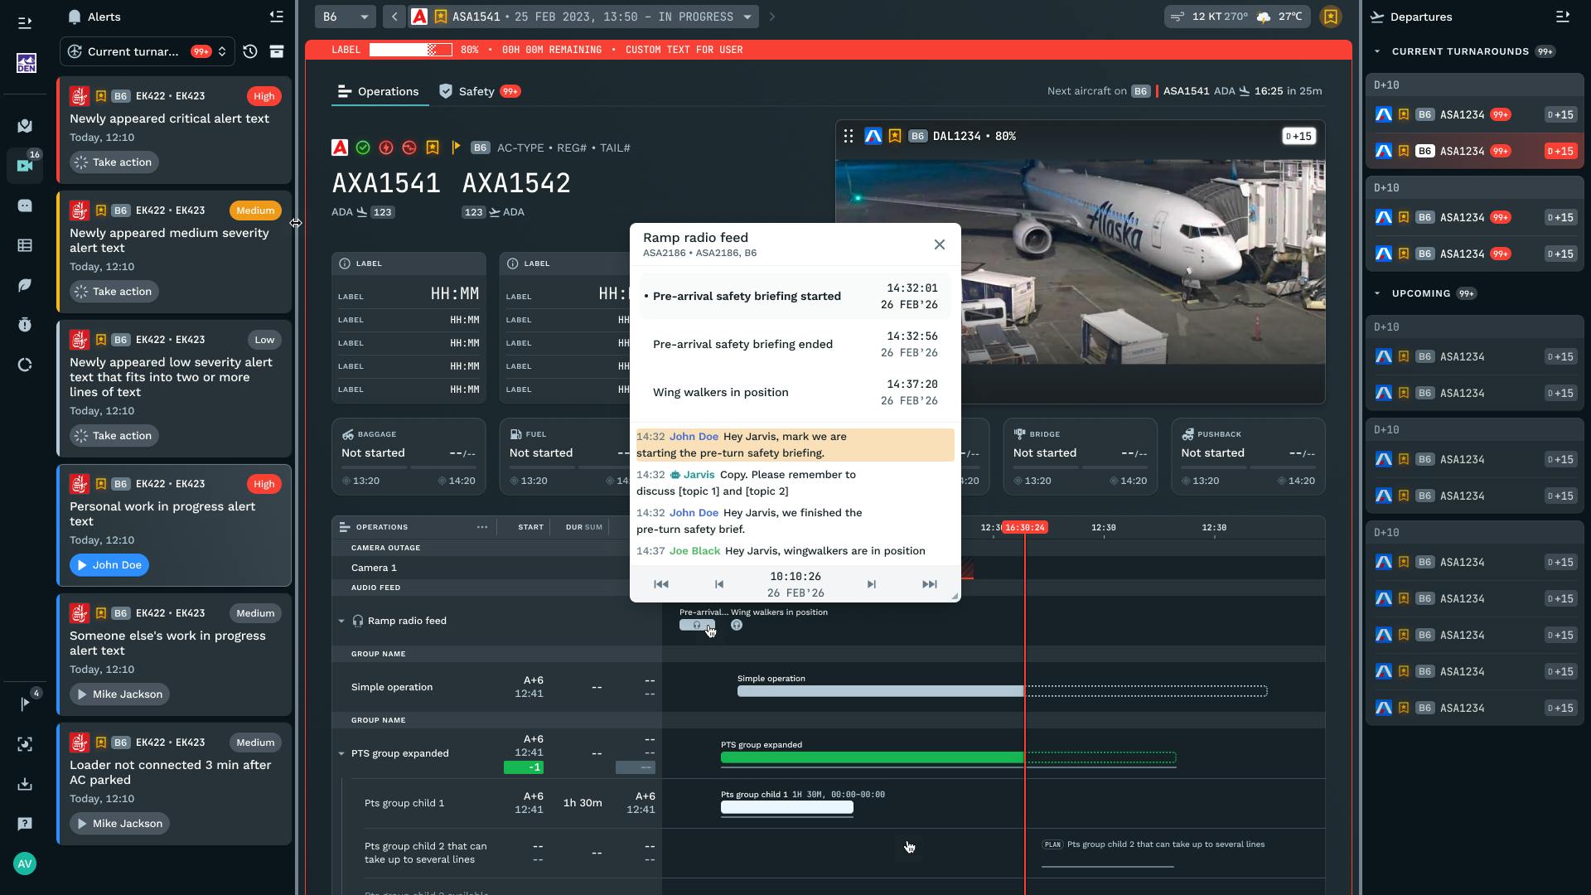Viewport: 1591px width, 895px height.
Task: Collapse the Alerts panel
Action: [276, 17]
